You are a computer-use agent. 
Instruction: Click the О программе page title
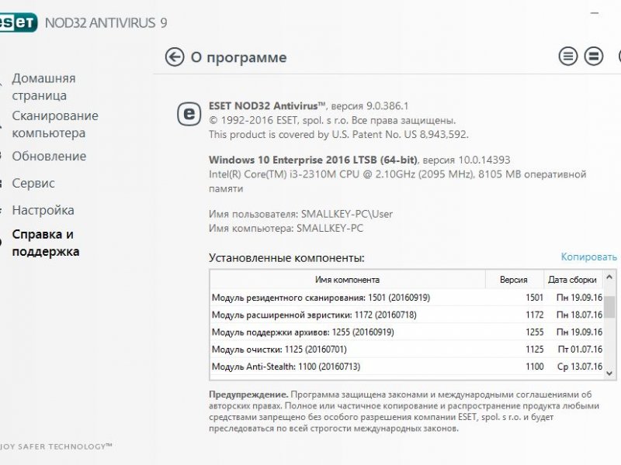(x=239, y=57)
